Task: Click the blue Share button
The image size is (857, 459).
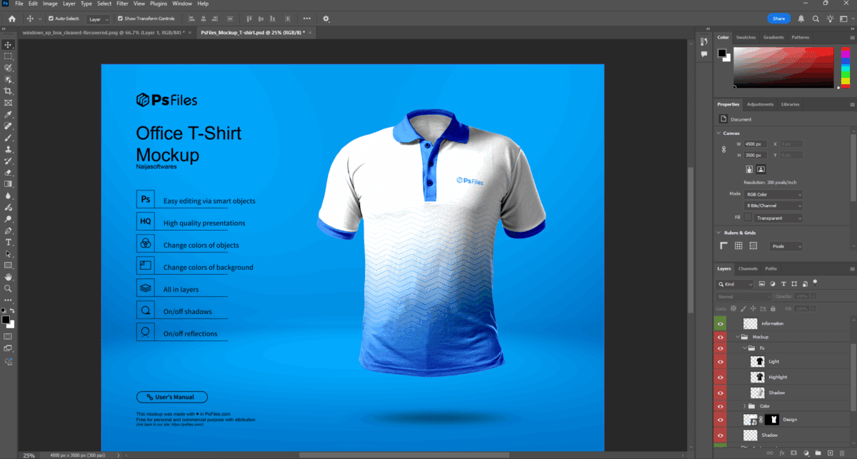Action: tap(778, 18)
